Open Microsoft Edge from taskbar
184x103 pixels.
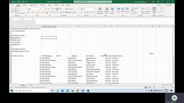coord(63,91)
